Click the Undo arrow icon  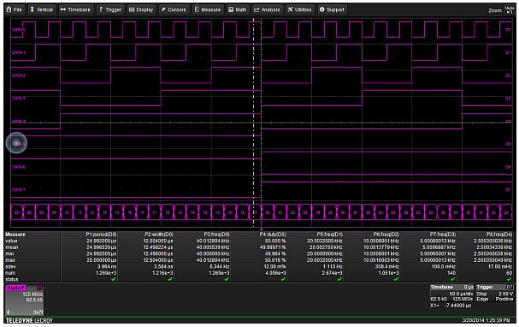(x=509, y=9)
